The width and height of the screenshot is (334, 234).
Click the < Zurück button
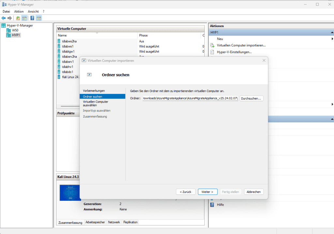coord(186,192)
